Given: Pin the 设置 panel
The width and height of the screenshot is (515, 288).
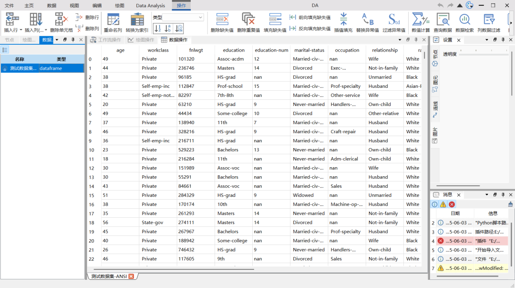Looking at the screenshot, I should (503, 40).
